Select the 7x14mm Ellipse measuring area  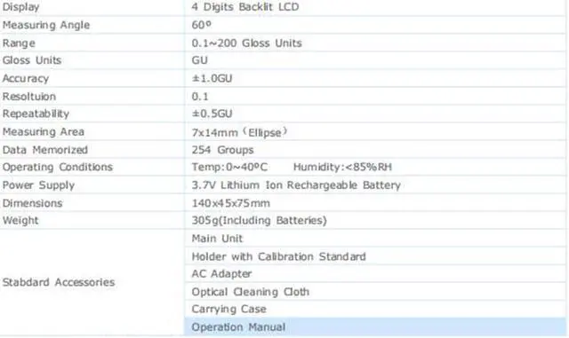click(239, 132)
